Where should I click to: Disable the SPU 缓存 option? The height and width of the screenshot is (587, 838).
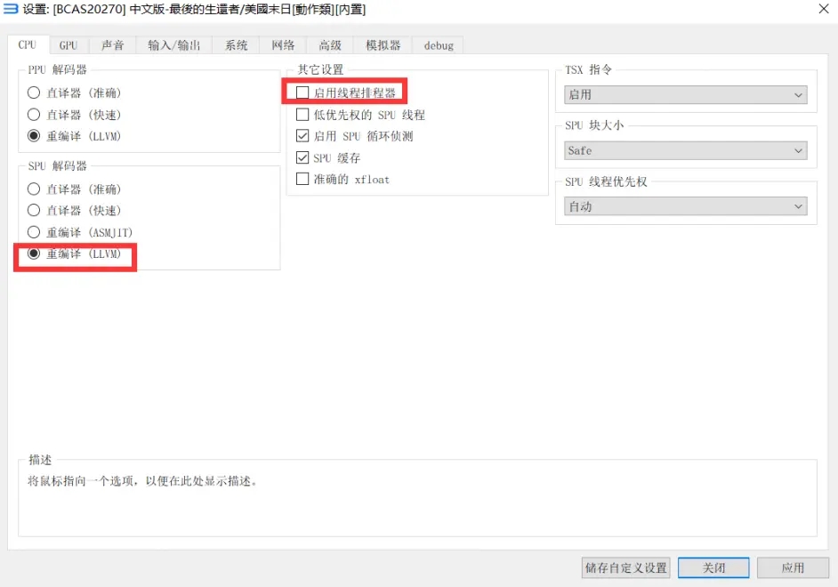tap(302, 157)
